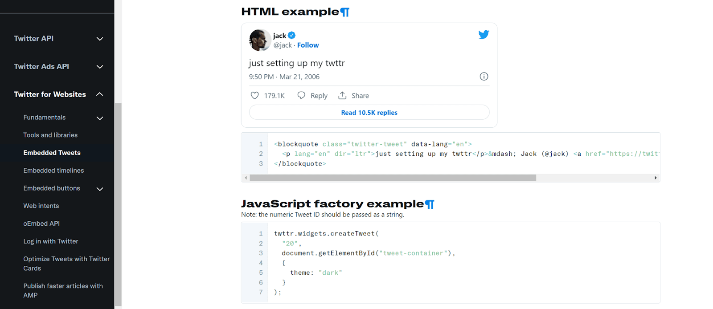The width and height of the screenshot is (713, 309).
Task: Click horizontal scrollbar thumb of HTML code block
Action: (393, 178)
